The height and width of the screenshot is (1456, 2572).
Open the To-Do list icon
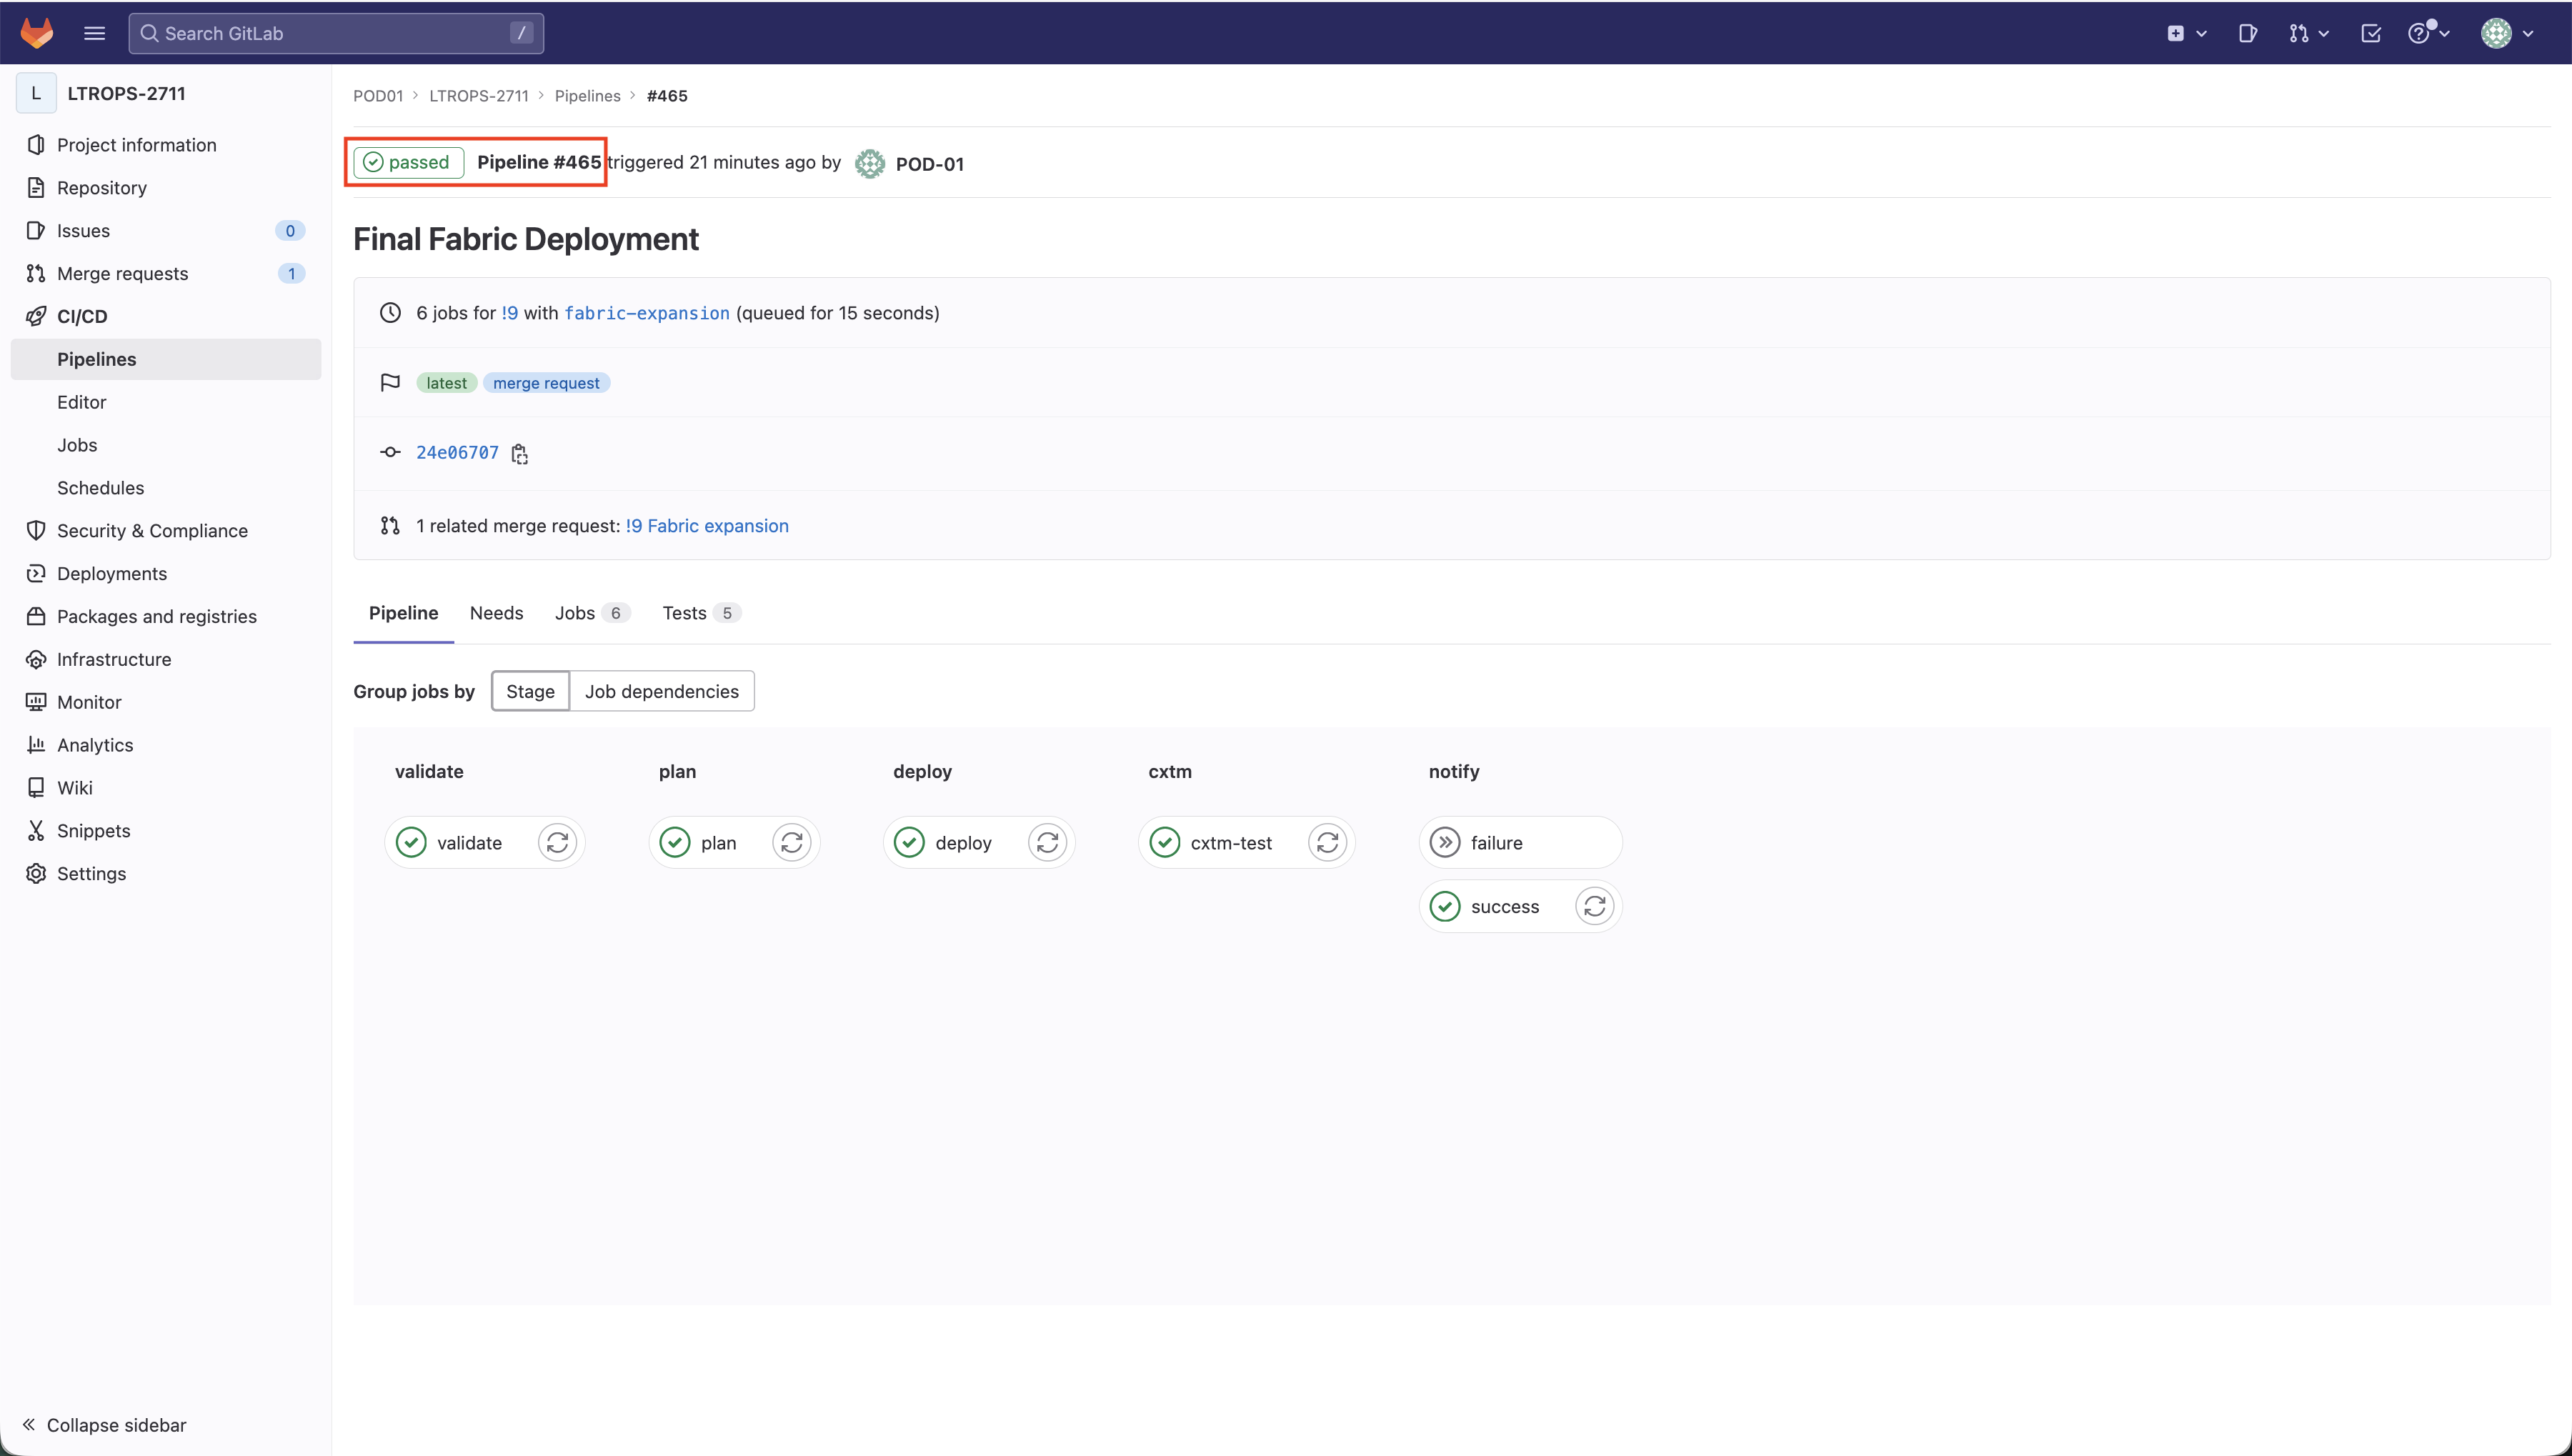(x=2370, y=33)
